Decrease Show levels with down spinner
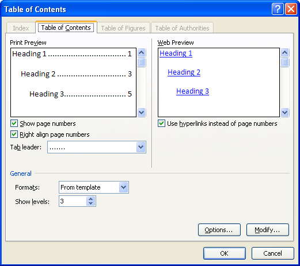Viewport: 300px width, 266px height. point(91,203)
